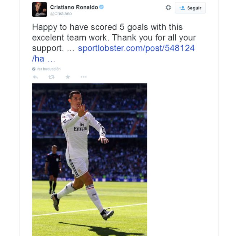Screen dimensions: 236x236
Task: Follow the account with Seguir button
Action: coord(190,8)
